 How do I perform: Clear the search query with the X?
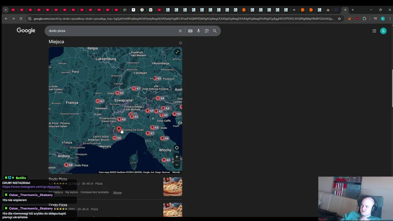180,31
